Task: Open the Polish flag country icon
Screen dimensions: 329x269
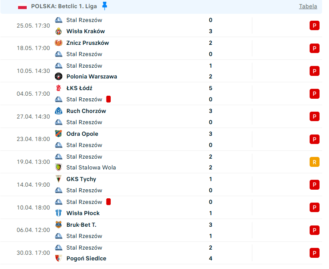Action: (x=22, y=6)
